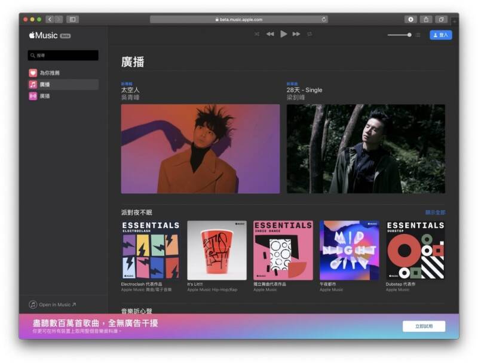Open 28天 - Single featured artwork
The width and height of the screenshot is (478, 364).
[x=366, y=149]
